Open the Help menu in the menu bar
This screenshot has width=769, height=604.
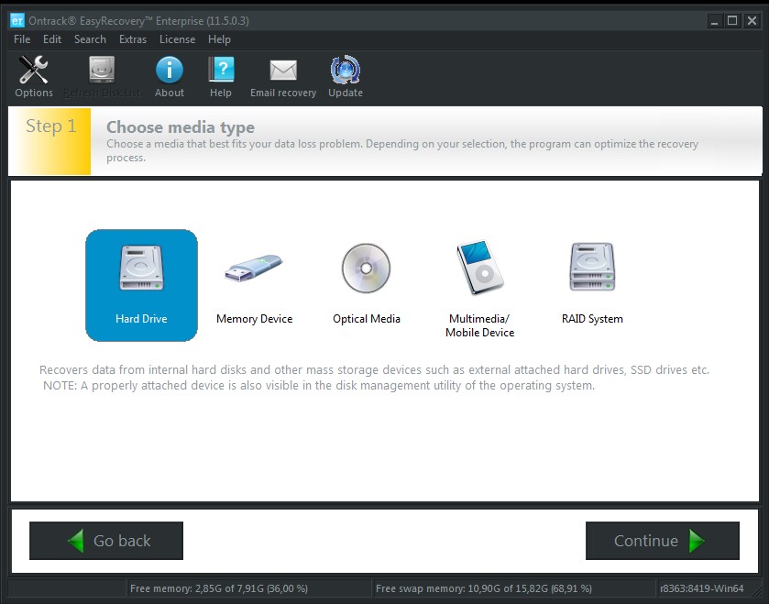click(x=219, y=39)
